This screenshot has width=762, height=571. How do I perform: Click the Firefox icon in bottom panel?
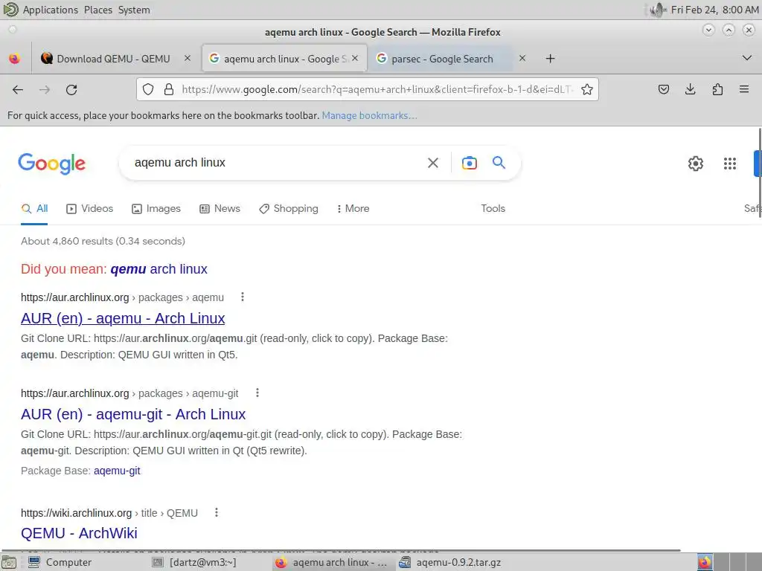(705, 562)
